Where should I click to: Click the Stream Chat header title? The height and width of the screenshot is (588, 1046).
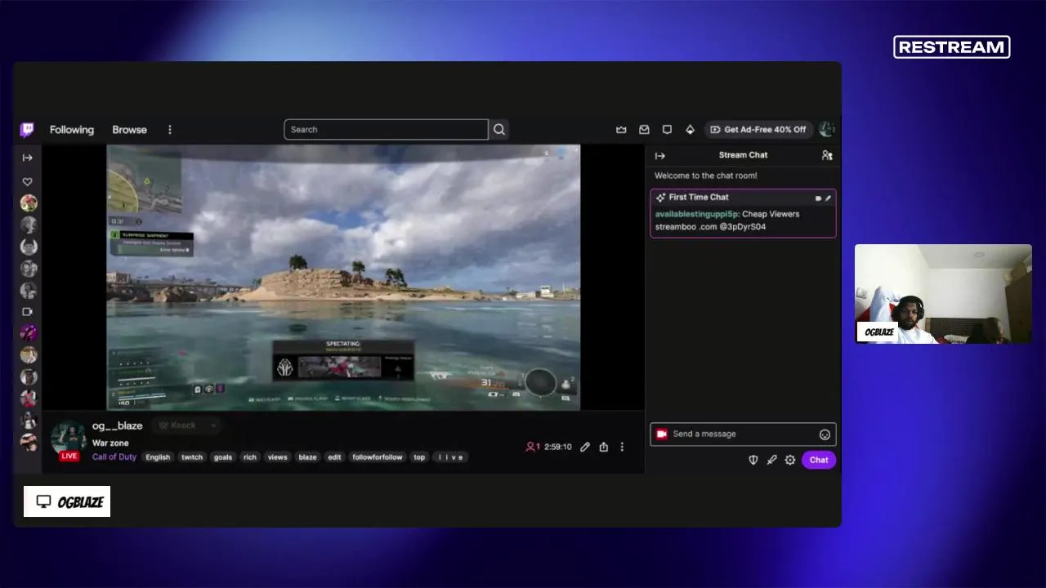pyautogui.click(x=743, y=155)
